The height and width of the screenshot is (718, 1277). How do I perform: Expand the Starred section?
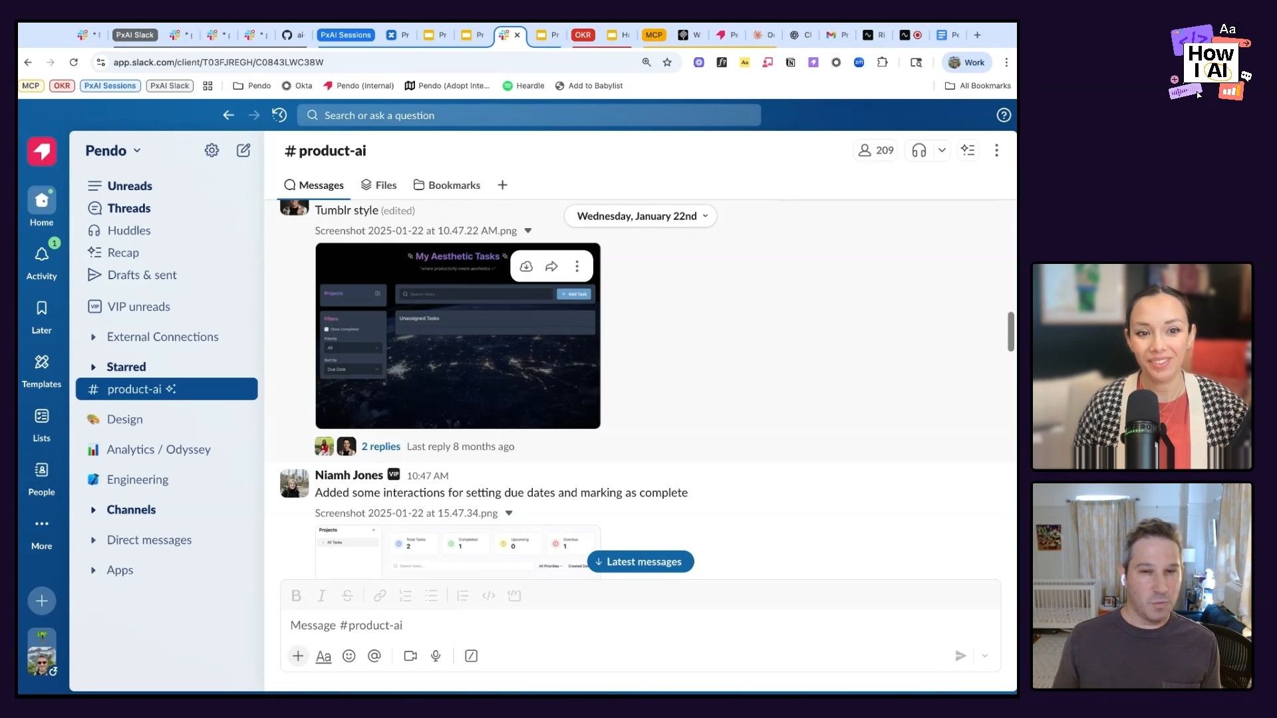coord(93,367)
